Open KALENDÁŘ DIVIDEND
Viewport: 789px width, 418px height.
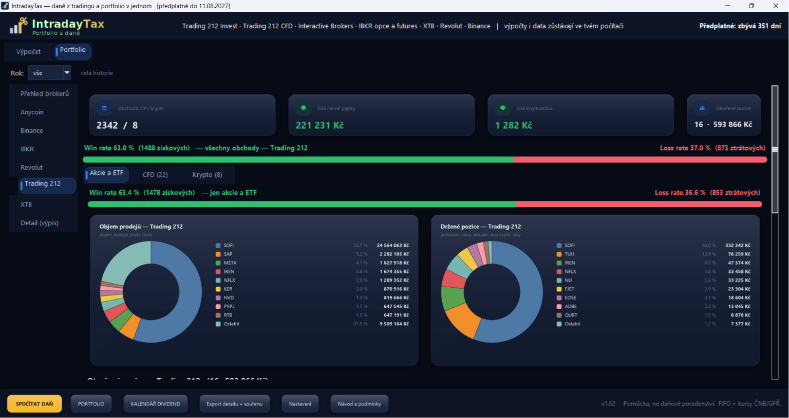coord(156,404)
